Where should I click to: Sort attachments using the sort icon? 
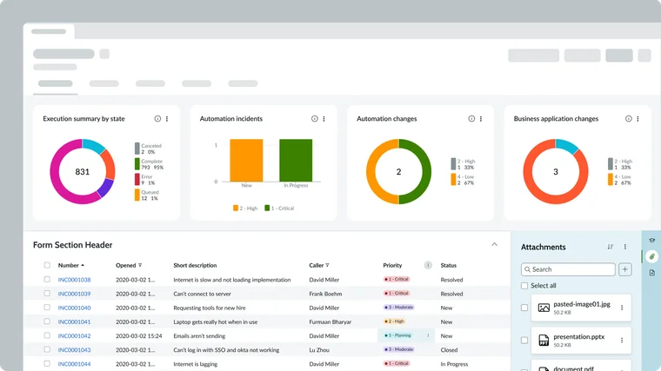pos(610,248)
